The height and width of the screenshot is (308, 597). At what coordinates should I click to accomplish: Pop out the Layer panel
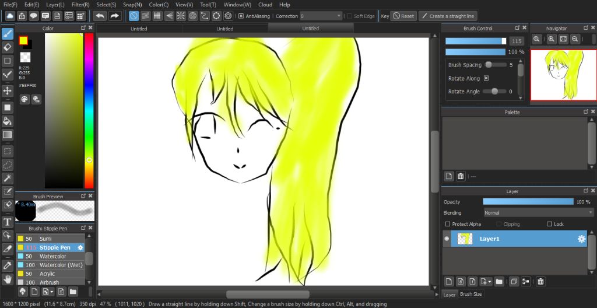pos(586,191)
